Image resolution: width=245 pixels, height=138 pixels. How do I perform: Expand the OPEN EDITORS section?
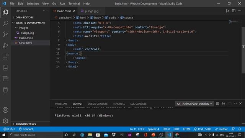[x=31, y=17]
